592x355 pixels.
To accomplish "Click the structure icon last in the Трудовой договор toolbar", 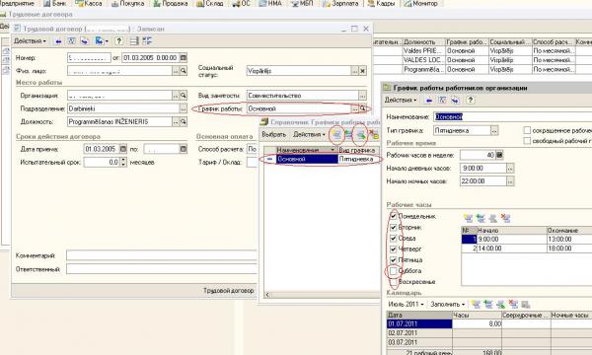I will coord(147,41).
